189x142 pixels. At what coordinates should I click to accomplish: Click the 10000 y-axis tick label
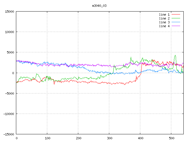coord(9,32)
